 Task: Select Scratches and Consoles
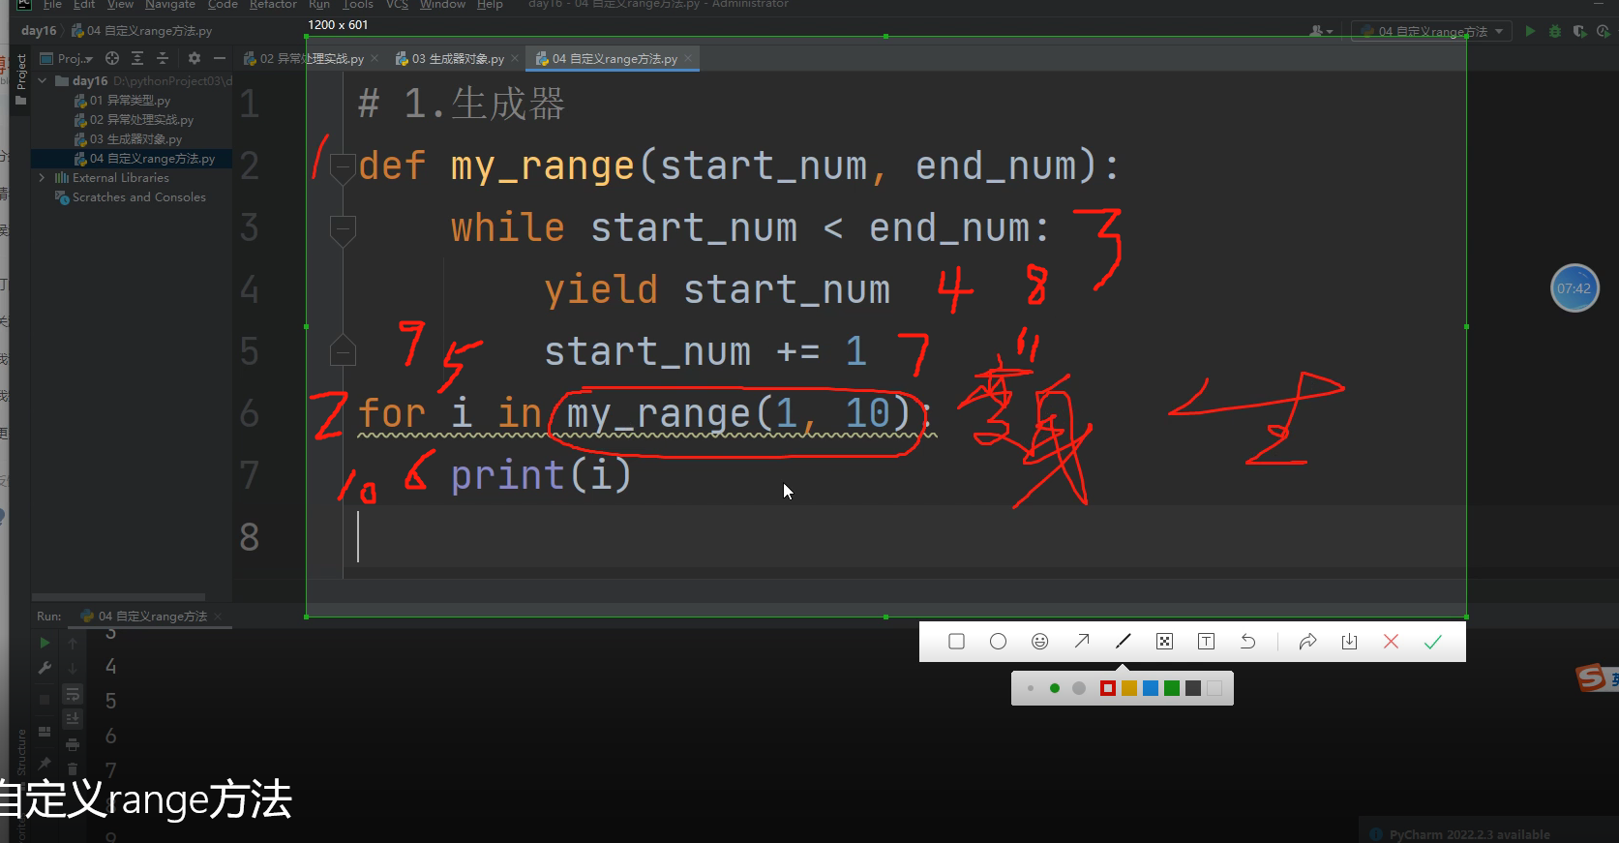pos(130,197)
